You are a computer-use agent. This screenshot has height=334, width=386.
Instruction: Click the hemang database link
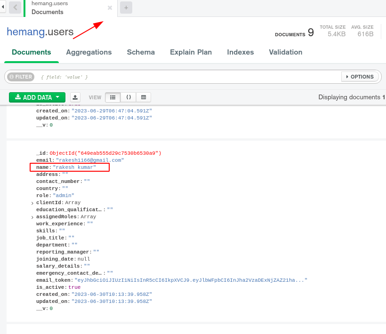click(25, 32)
